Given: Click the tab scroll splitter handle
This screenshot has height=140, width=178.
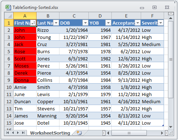Looking at the screenshot, I should [x=104, y=133].
